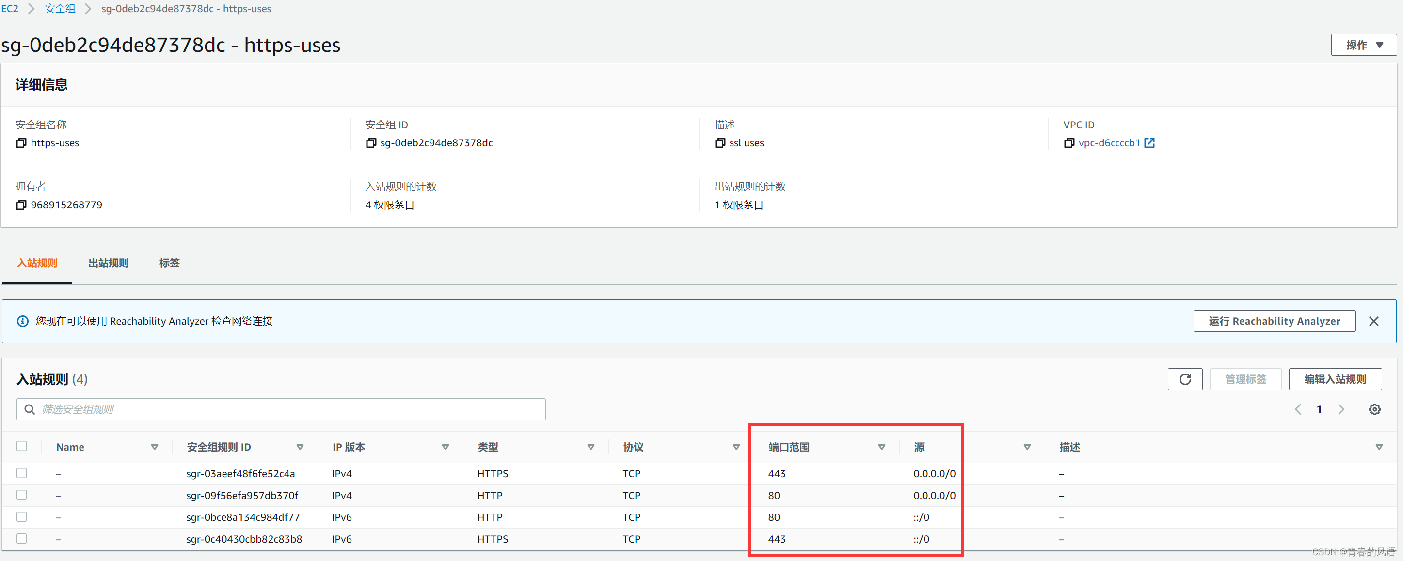Switch to the 标签 tab

tap(169, 264)
